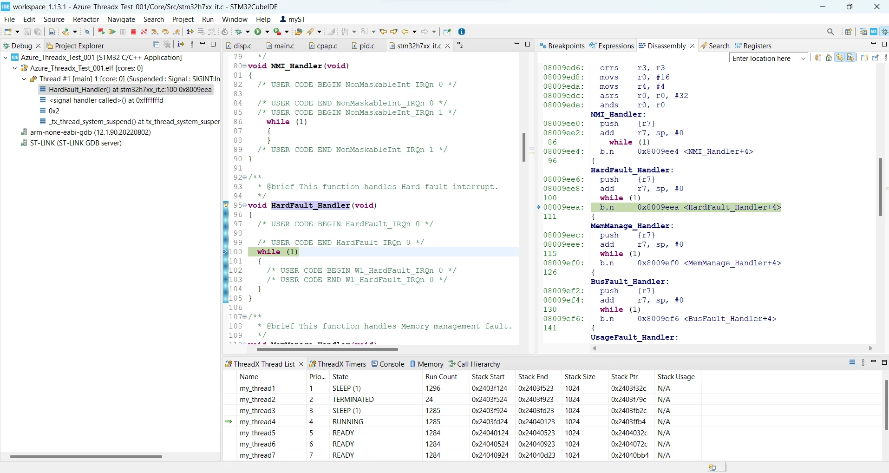Viewport: 889px width, 473px height.
Task: Fold the HardFault_Handler function at line 95
Action: point(244,205)
